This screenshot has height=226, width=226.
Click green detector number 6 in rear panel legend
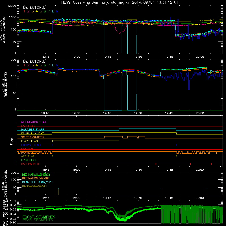(x=45, y=65)
